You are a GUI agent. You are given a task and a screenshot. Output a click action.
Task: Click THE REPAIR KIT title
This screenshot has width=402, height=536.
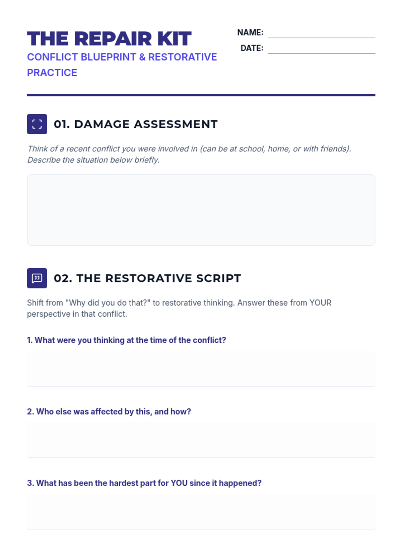pos(109,39)
